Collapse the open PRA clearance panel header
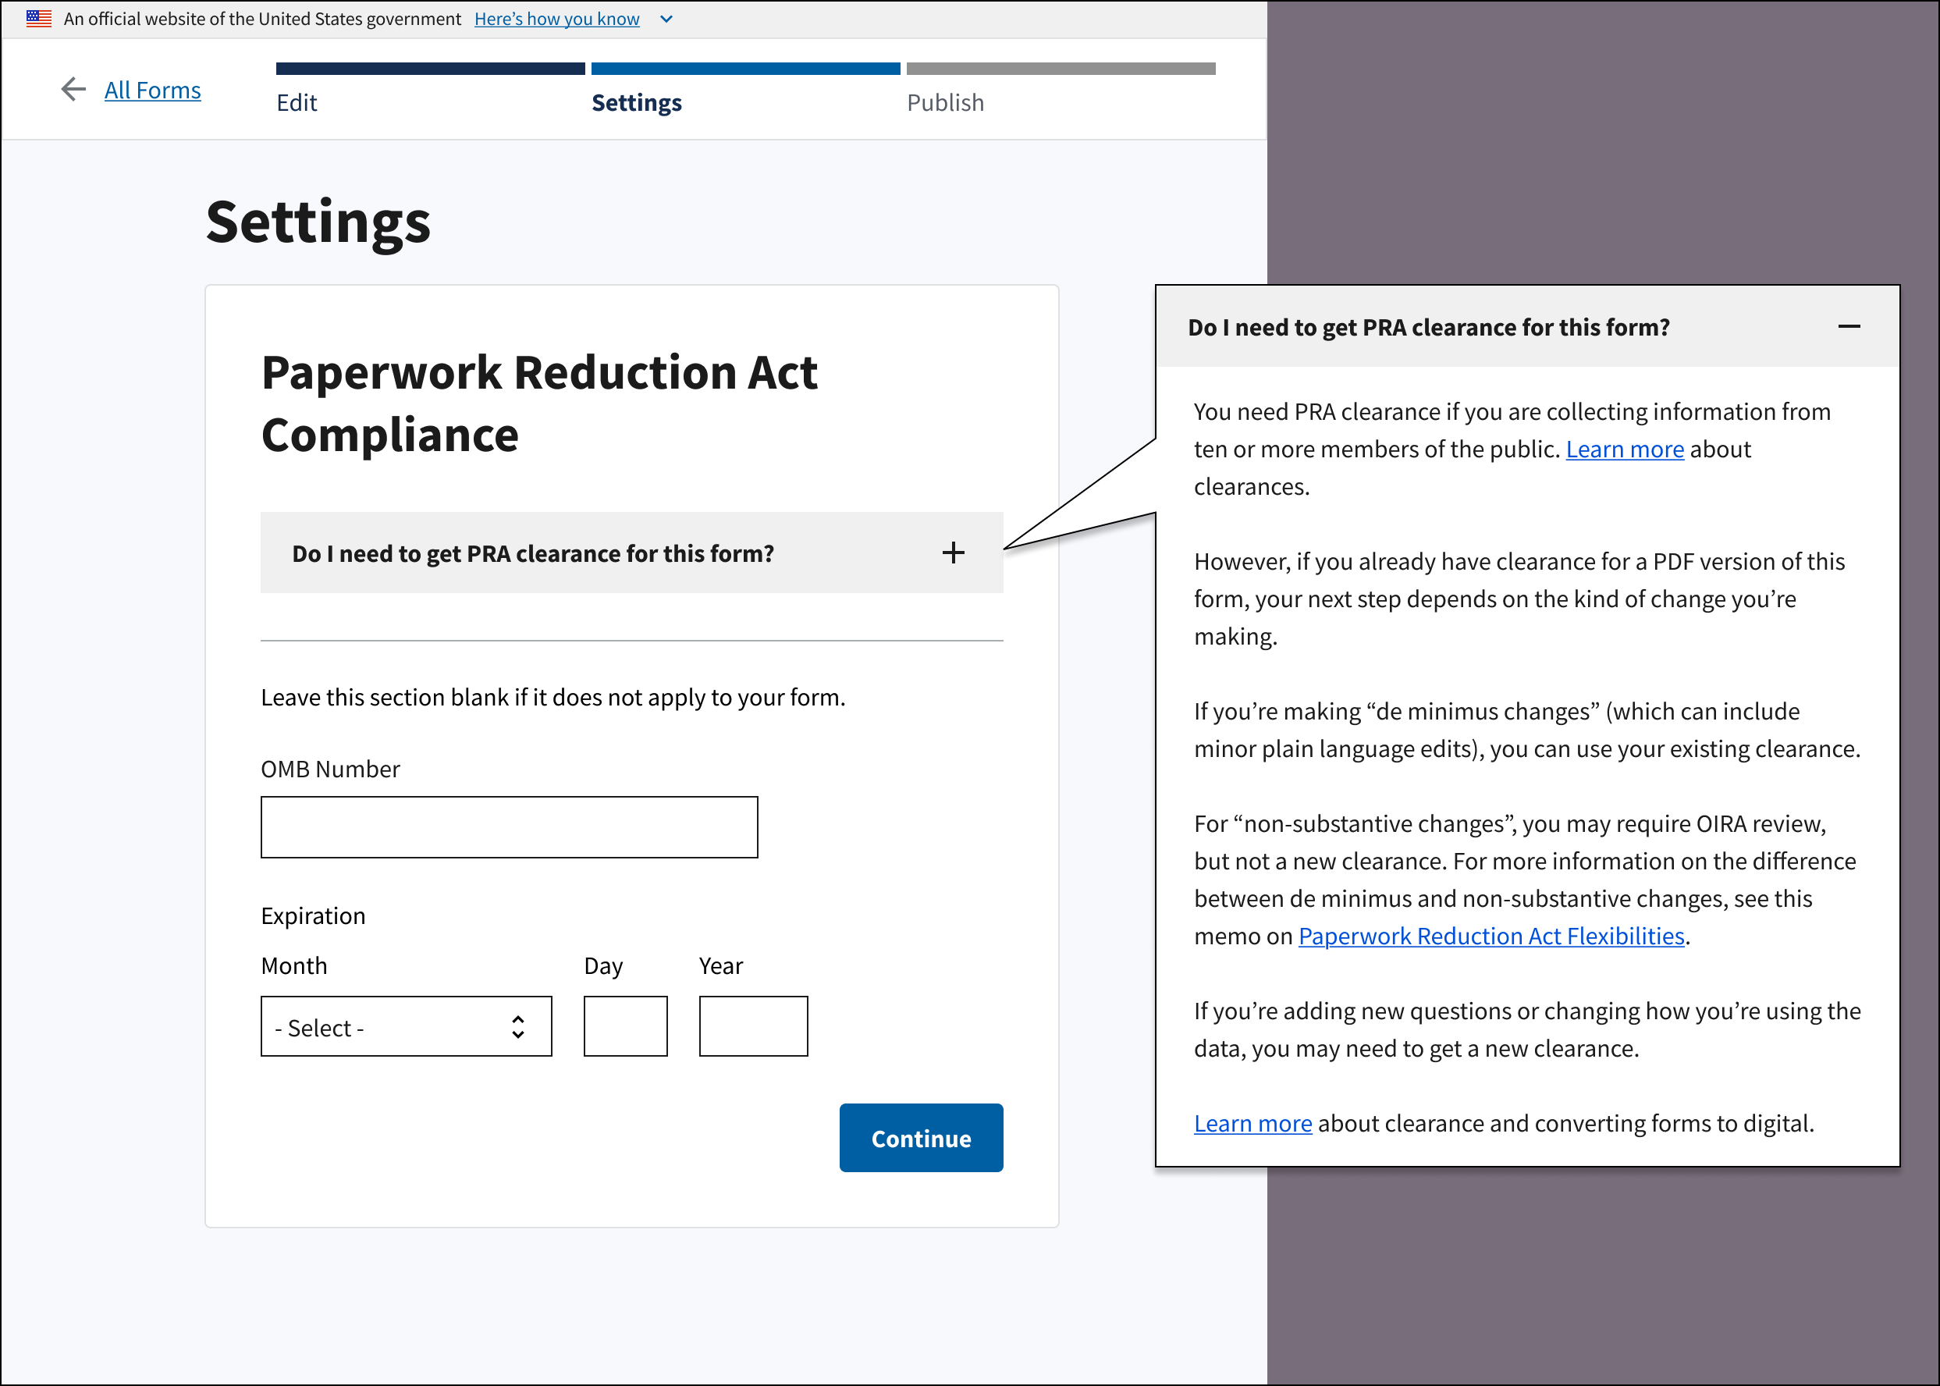1940x1386 pixels. pos(1428,328)
